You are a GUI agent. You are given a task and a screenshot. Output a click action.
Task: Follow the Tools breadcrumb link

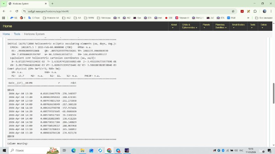click(17, 34)
